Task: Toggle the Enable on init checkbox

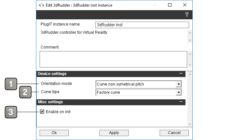Action: pyautogui.click(x=42, y=112)
